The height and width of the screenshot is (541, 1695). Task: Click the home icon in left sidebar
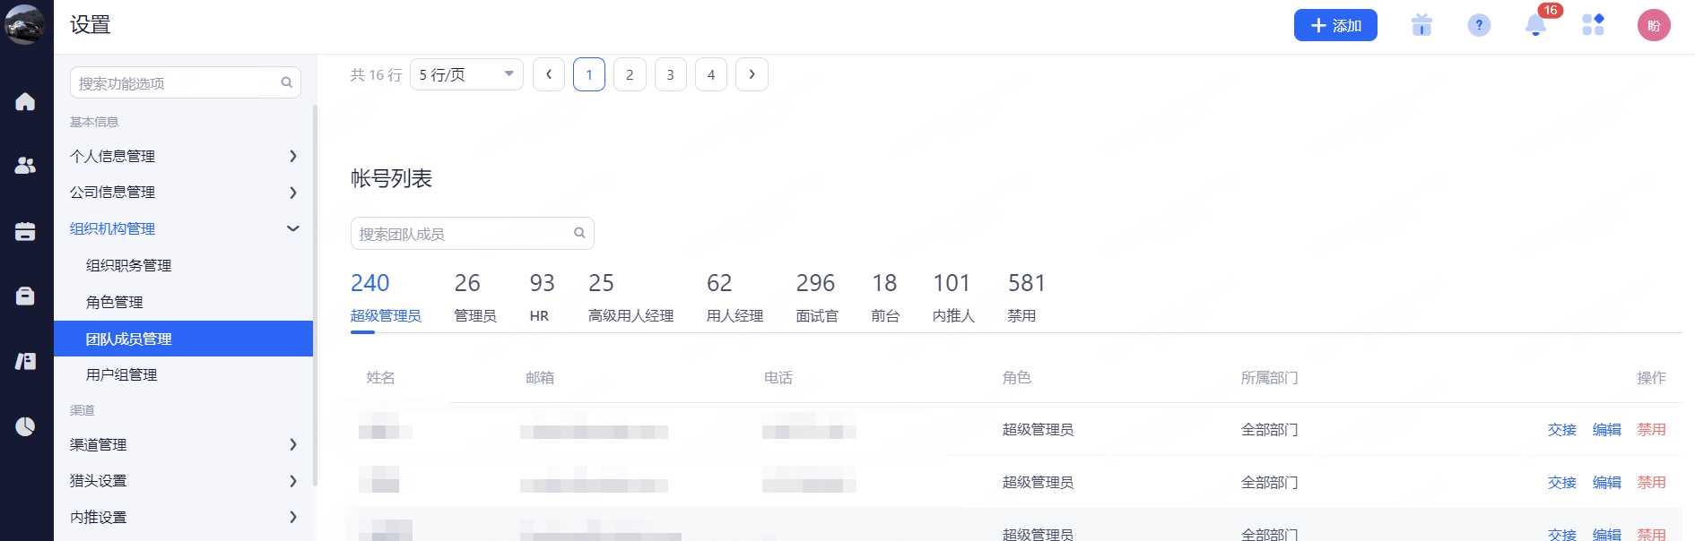[x=25, y=102]
